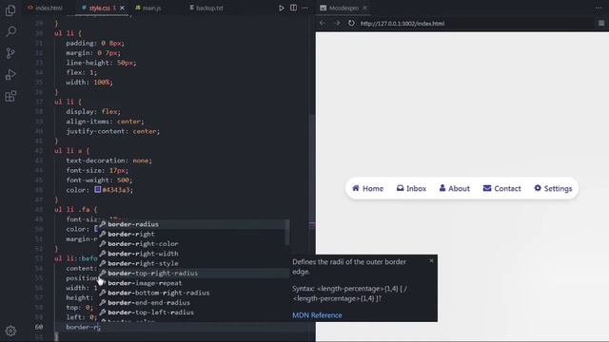Viewport: 609px width, 342px height.
Task: Close the style.css tab
Action: point(123,8)
